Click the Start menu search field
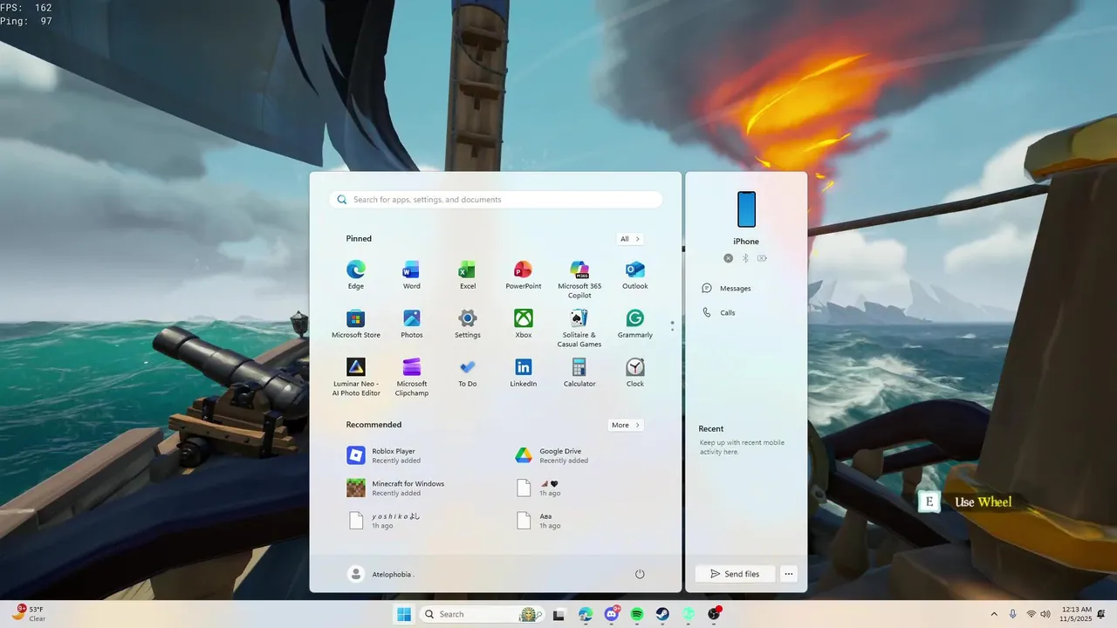1117x628 pixels. (x=496, y=200)
